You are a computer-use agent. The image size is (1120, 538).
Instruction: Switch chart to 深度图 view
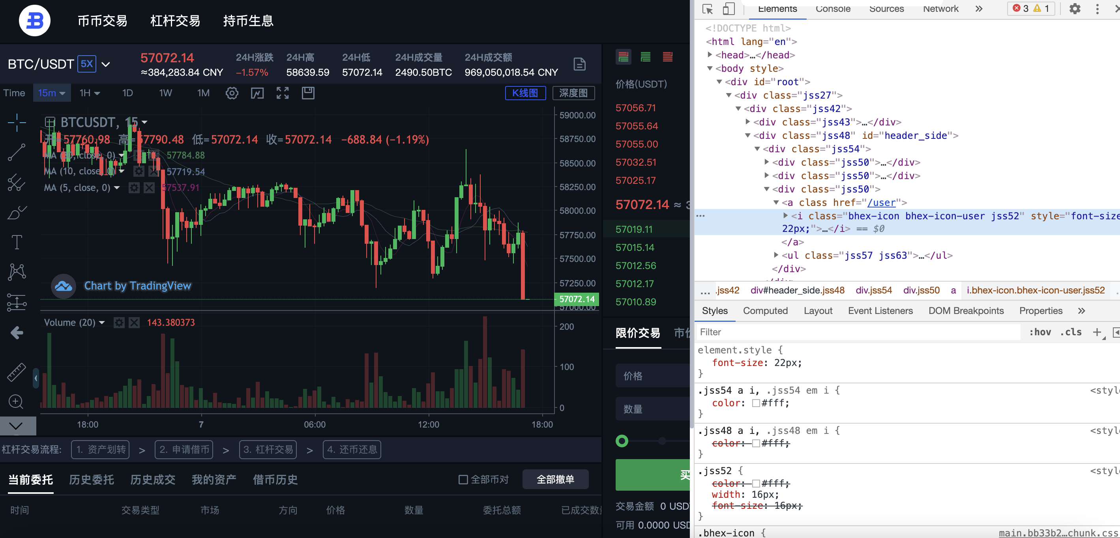(573, 93)
